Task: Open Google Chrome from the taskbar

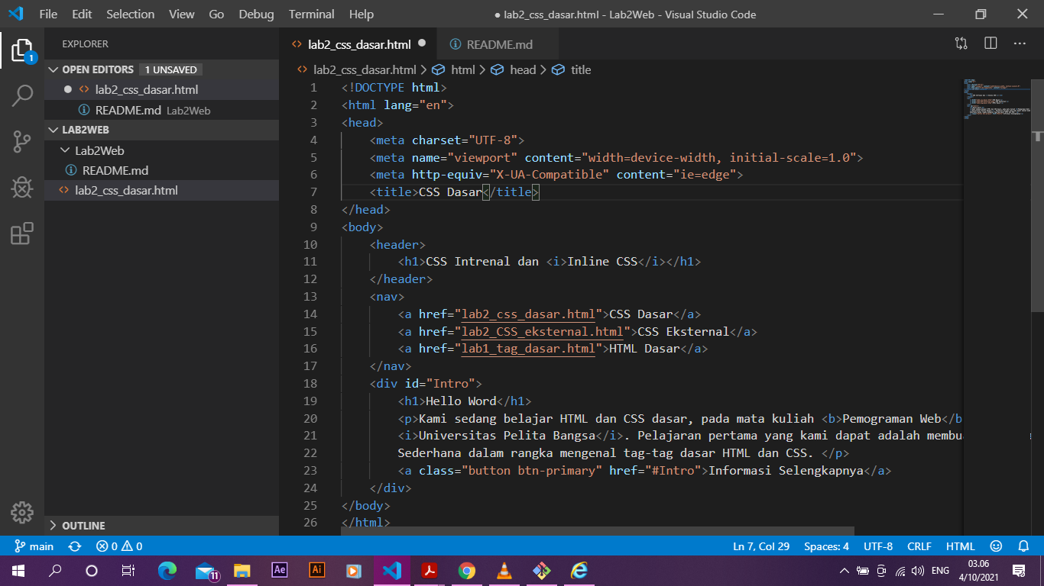Action: point(466,570)
